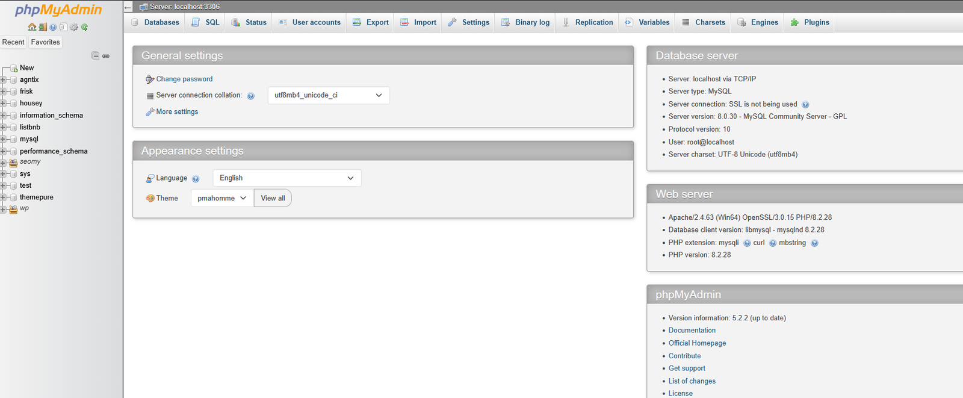Open the Theme dropdown showing pmahomme
Viewport: 963px width, 398px height.
pyautogui.click(x=222, y=198)
